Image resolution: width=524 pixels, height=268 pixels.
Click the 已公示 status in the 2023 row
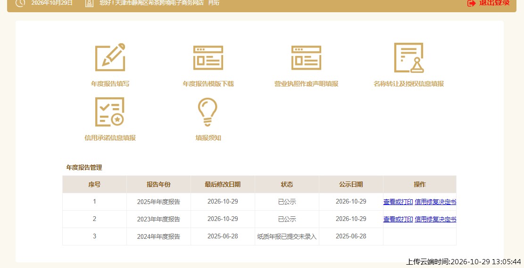[287, 219]
